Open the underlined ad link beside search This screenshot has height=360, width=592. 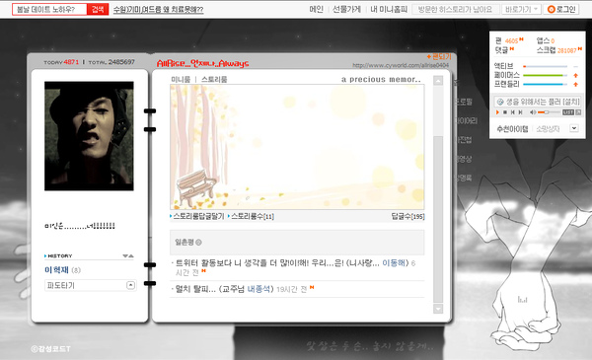[158, 10]
